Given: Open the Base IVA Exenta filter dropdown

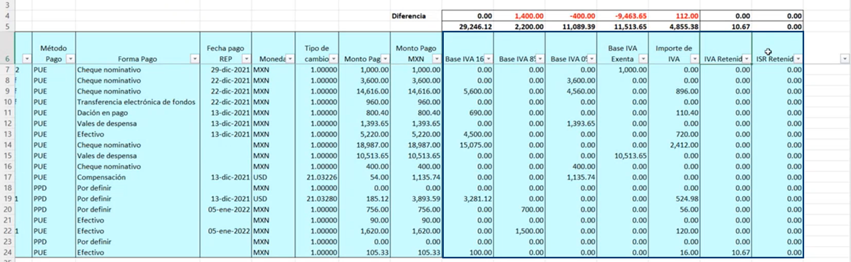Looking at the screenshot, I should (643, 59).
